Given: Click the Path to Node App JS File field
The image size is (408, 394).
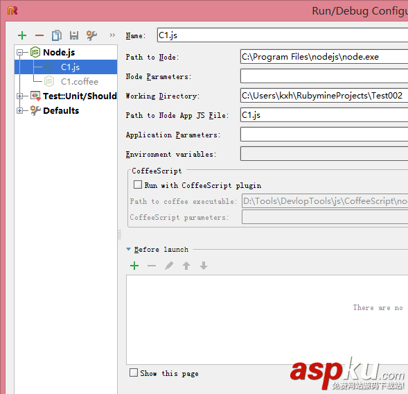Looking at the screenshot, I should pyautogui.click(x=324, y=115).
